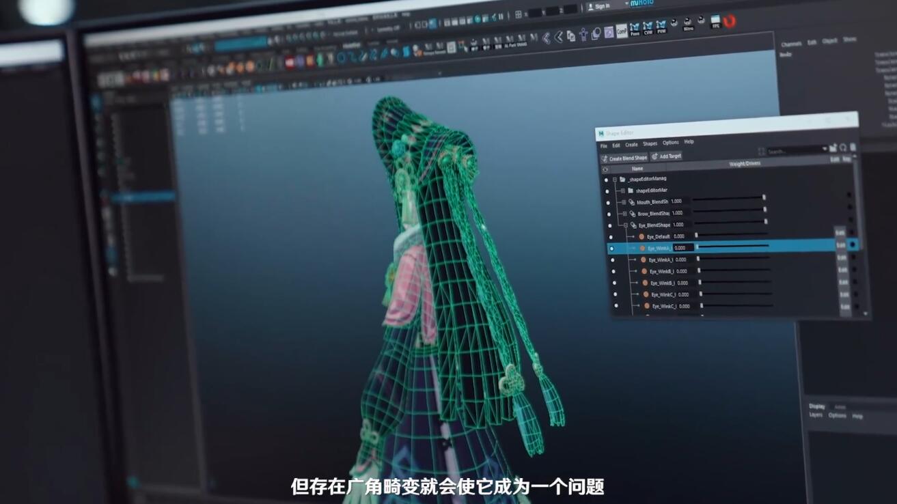Click the Name column header
This screenshot has height=504, width=897.
[637, 169]
